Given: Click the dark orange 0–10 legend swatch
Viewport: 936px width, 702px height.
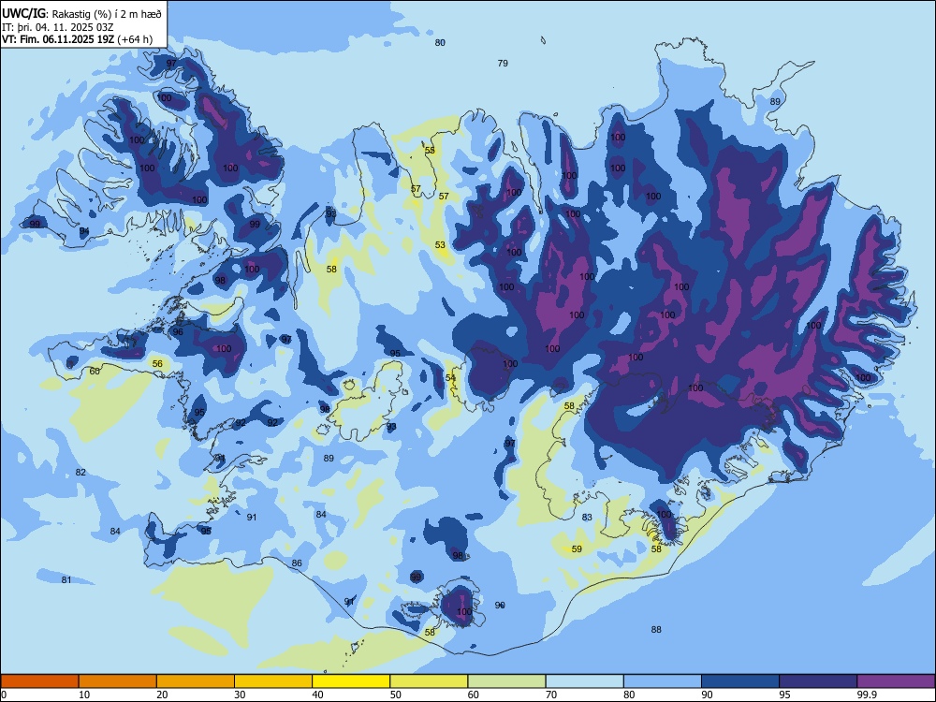Looking at the screenshot, I should pos(39,681).
